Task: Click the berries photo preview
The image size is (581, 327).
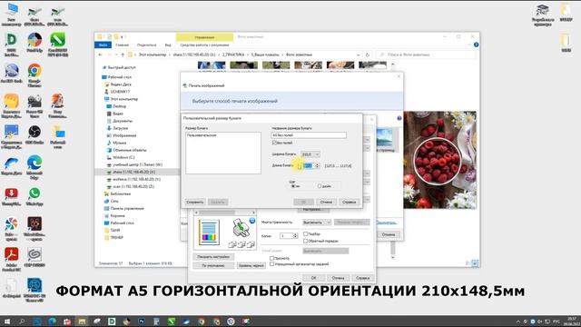Action: coord(439,160)
